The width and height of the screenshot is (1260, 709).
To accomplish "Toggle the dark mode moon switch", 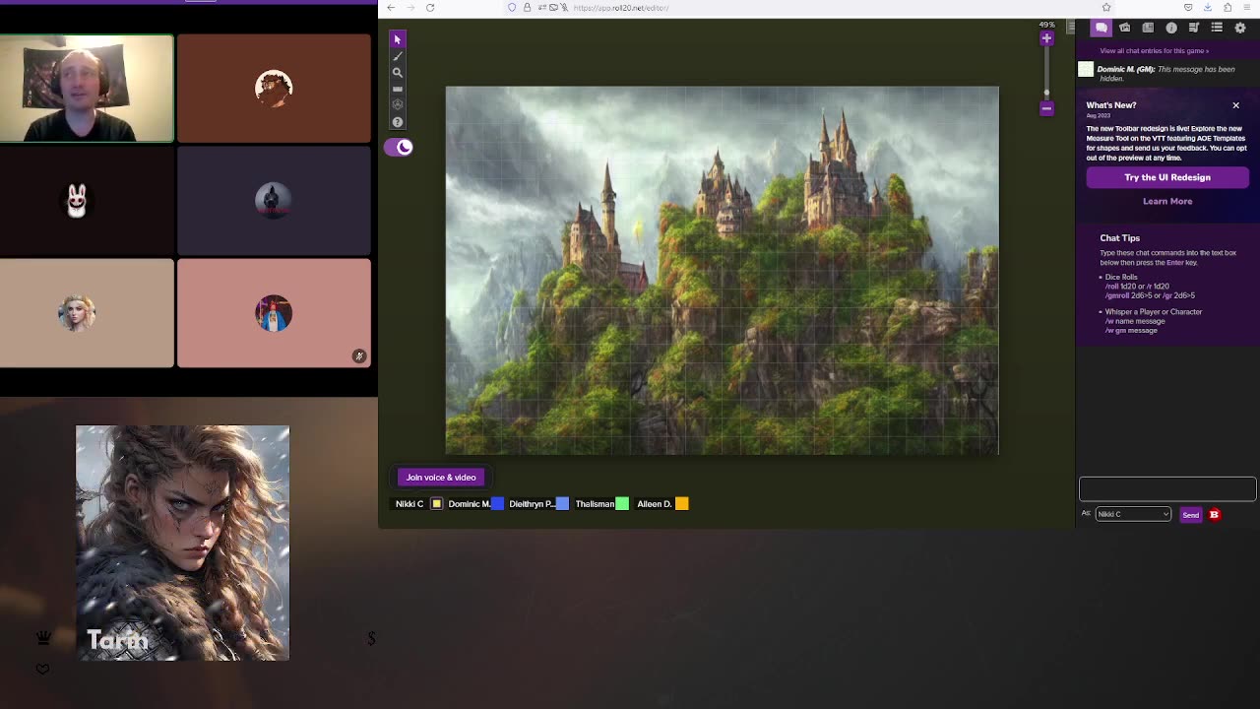I will [x=399, y=147].
